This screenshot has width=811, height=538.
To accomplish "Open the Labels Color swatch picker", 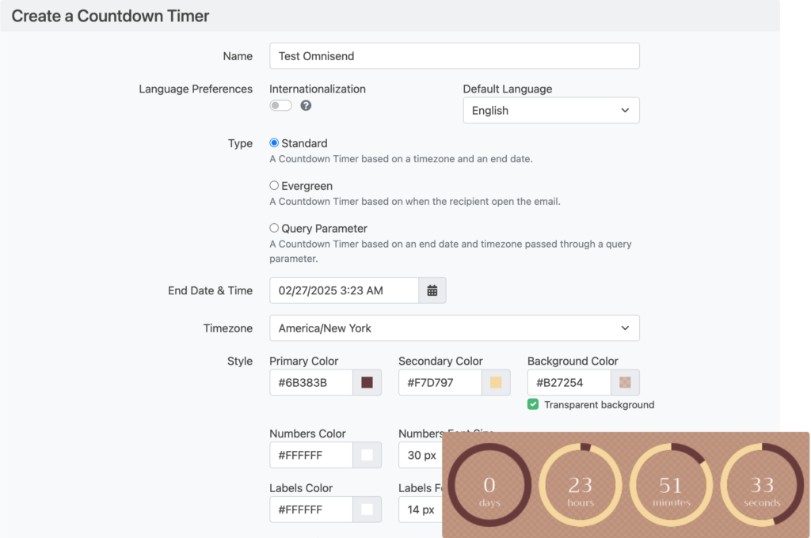I will pos(367,510).
